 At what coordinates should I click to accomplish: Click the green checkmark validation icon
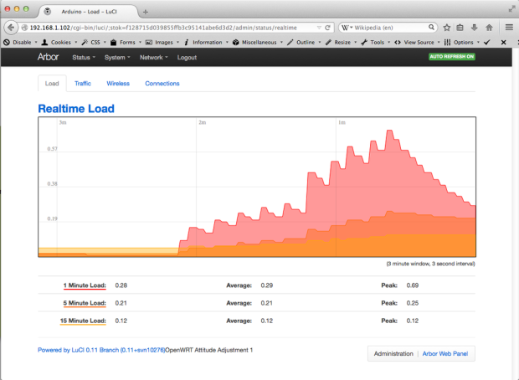[x=487, y=42]
